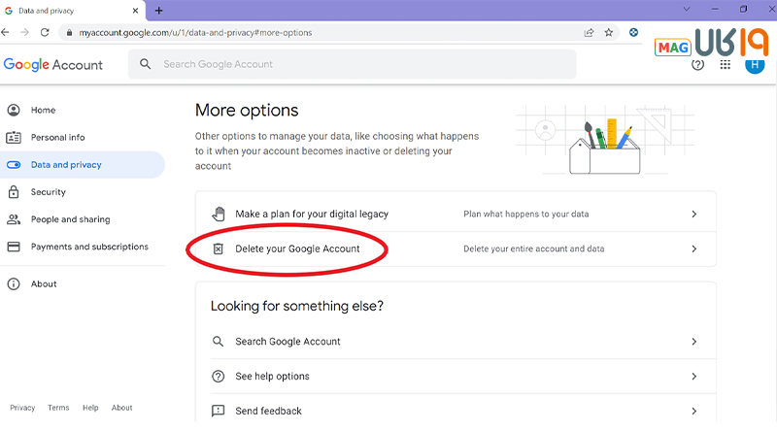Expand the Send feedback row chevron
This screenshot has width=777, height=431.
click(x=694, y=411)
